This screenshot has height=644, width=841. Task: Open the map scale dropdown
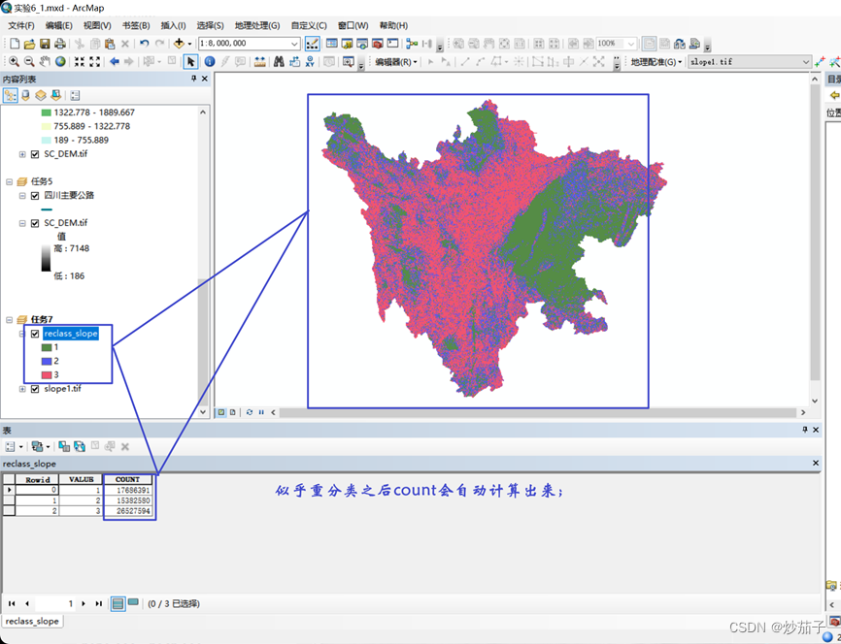[x=294, y=44]
